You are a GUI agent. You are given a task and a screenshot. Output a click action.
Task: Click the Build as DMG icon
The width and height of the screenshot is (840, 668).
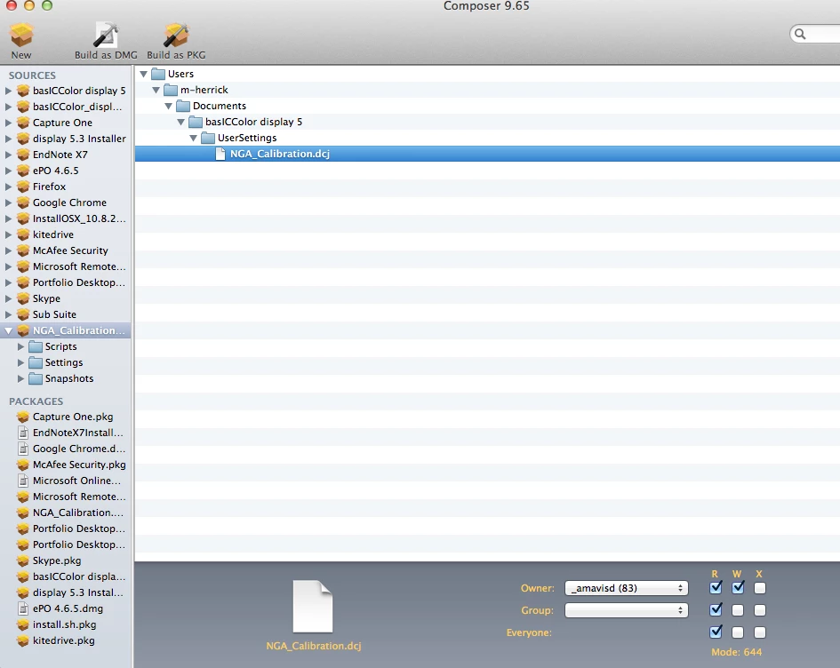(106, 36)
